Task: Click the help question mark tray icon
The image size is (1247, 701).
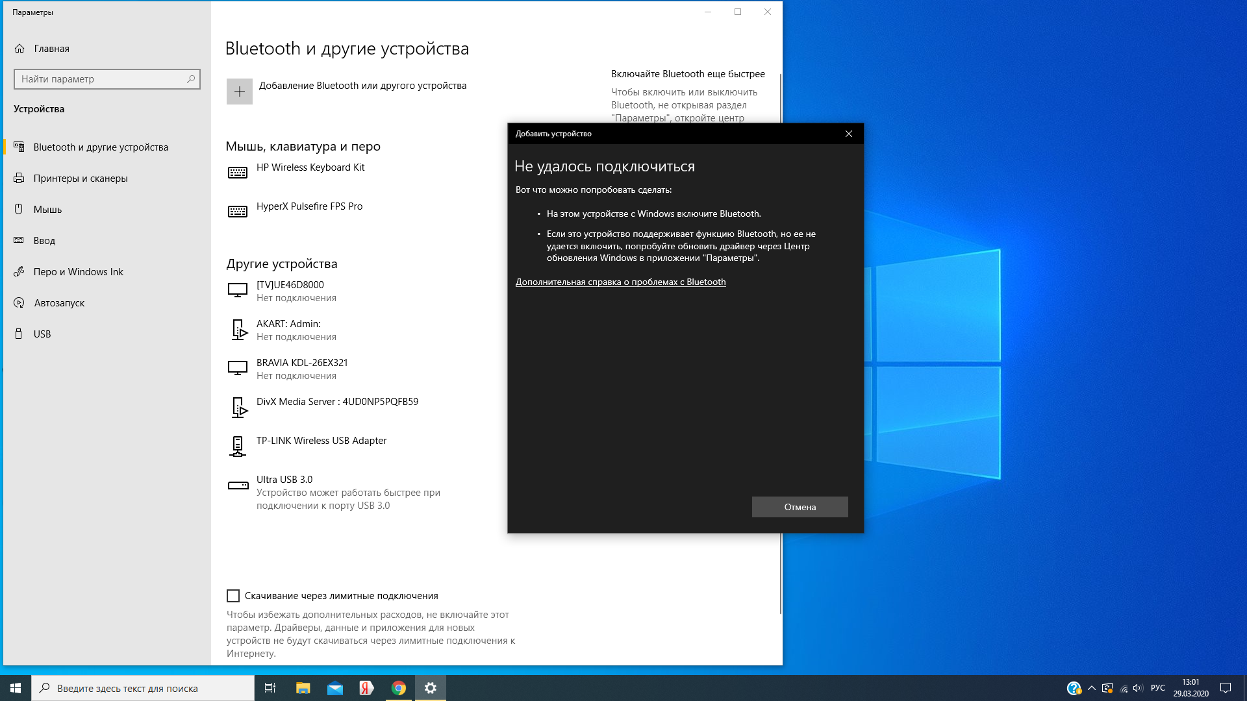Action: (x=1074, y=688)
